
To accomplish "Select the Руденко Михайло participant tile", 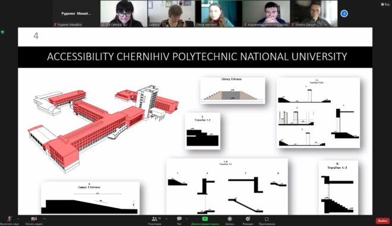I will (x=76, y=14).
